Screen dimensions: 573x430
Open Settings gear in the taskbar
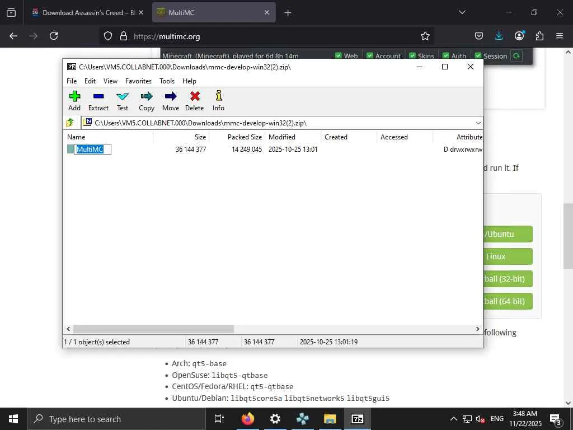275,419
